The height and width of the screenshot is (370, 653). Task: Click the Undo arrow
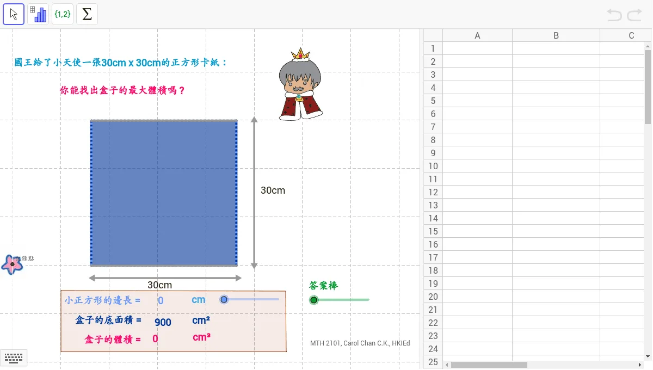coord(614,15)
